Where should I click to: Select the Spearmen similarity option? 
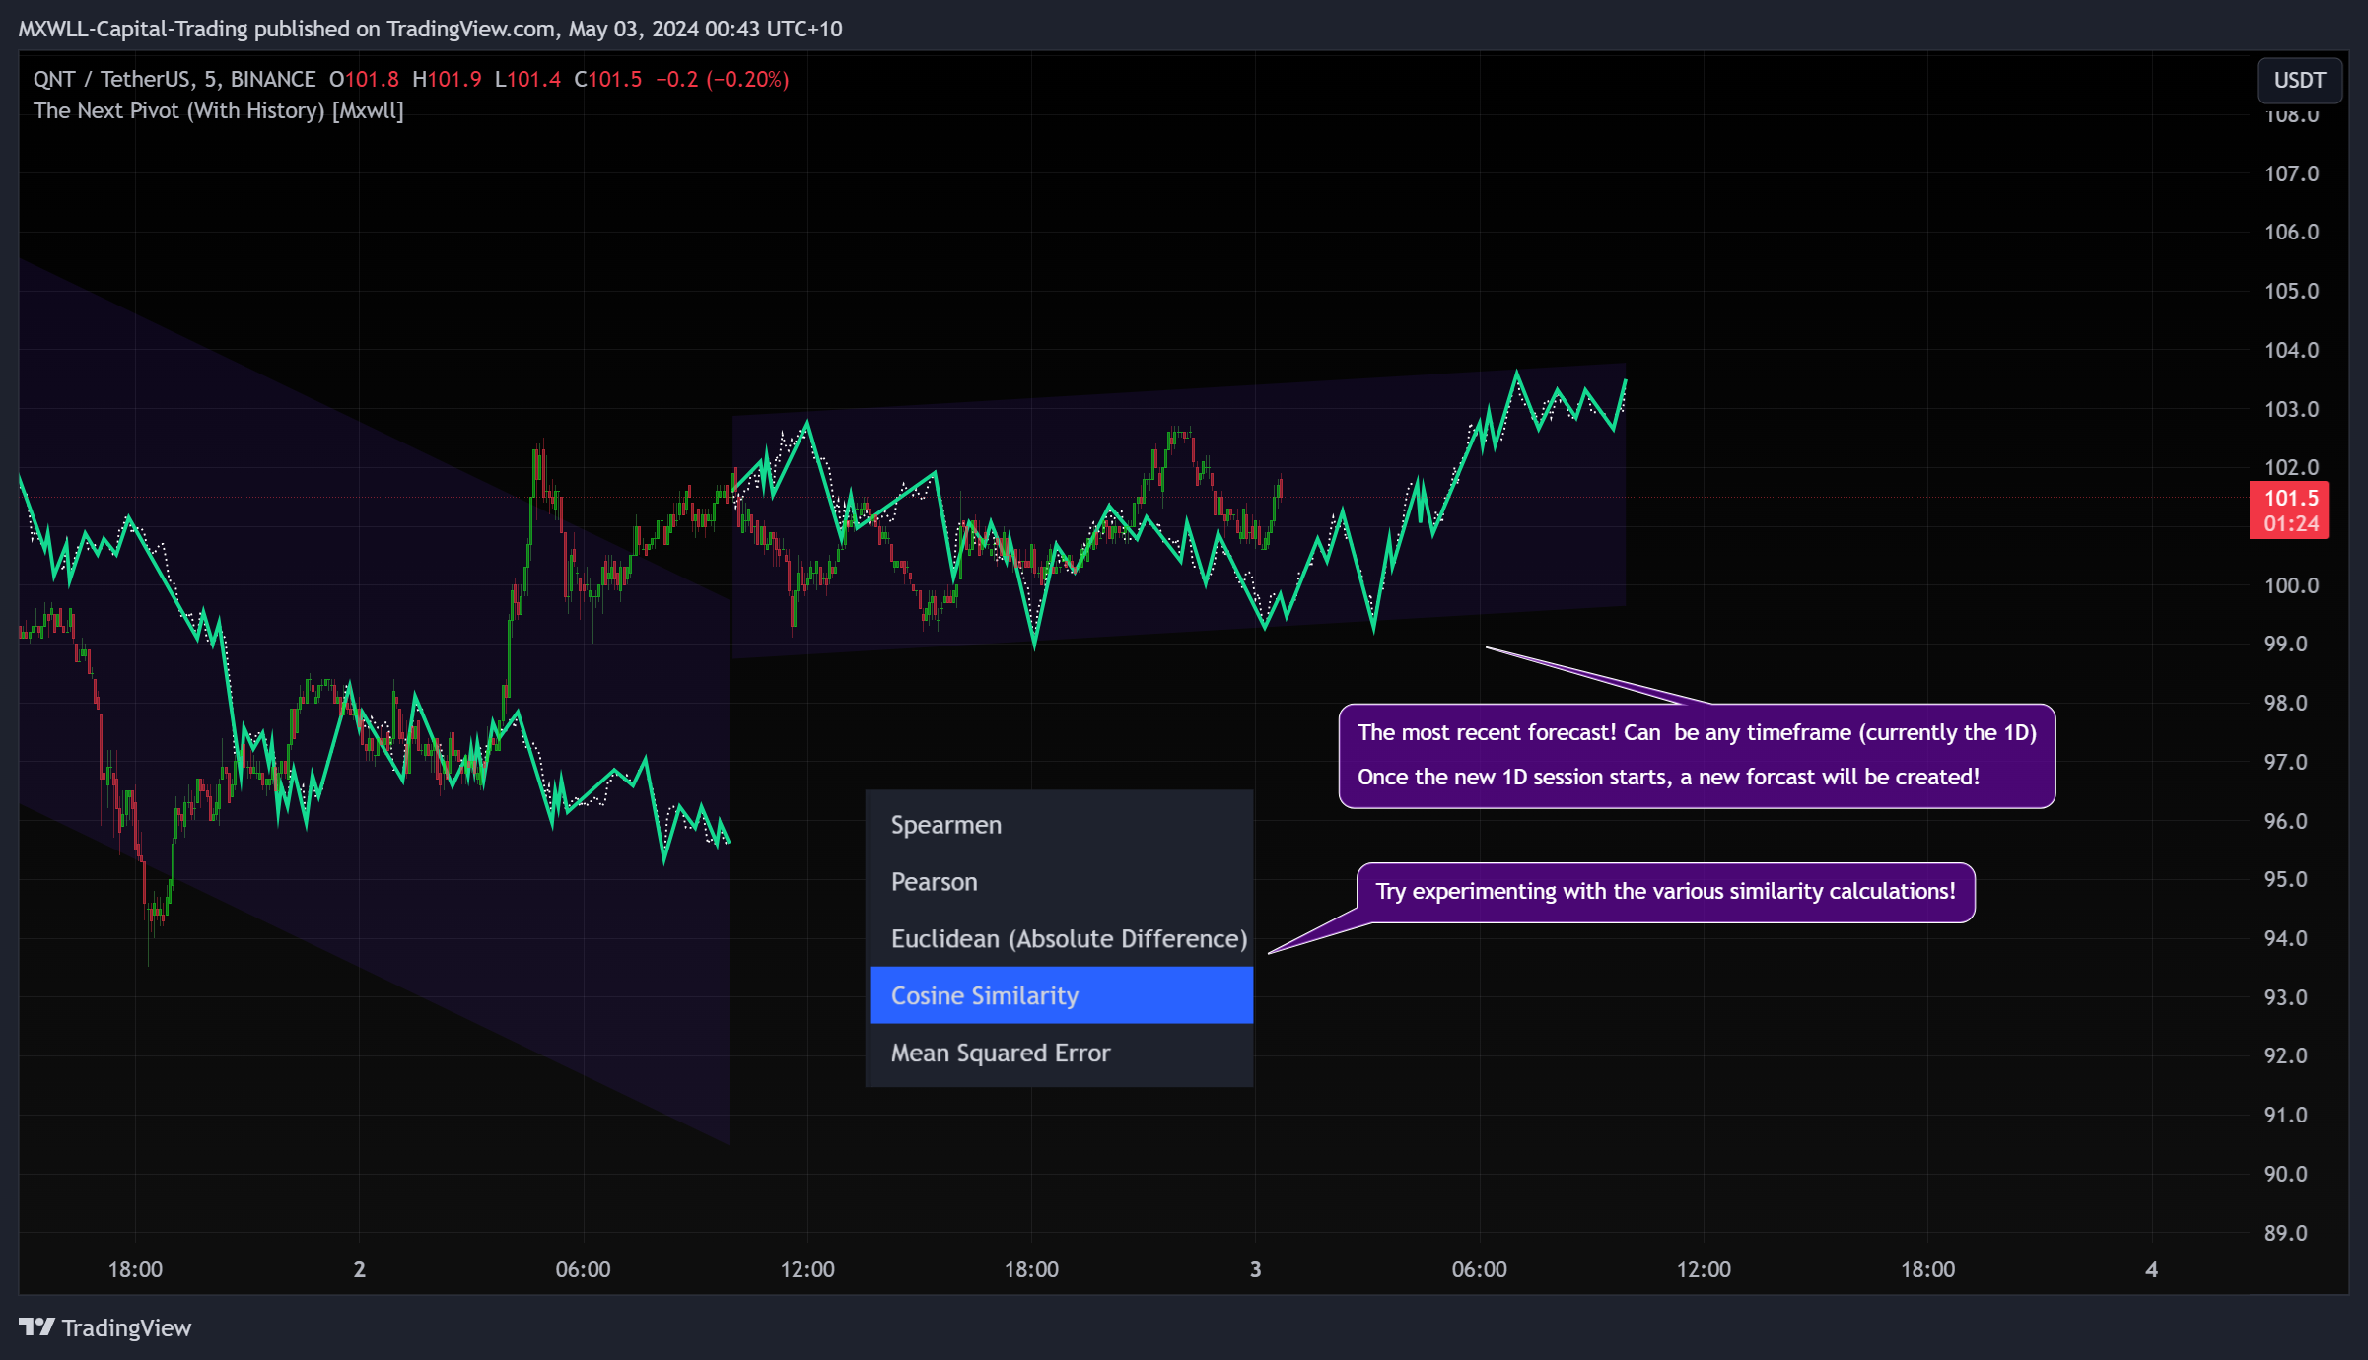[1061, 825]
